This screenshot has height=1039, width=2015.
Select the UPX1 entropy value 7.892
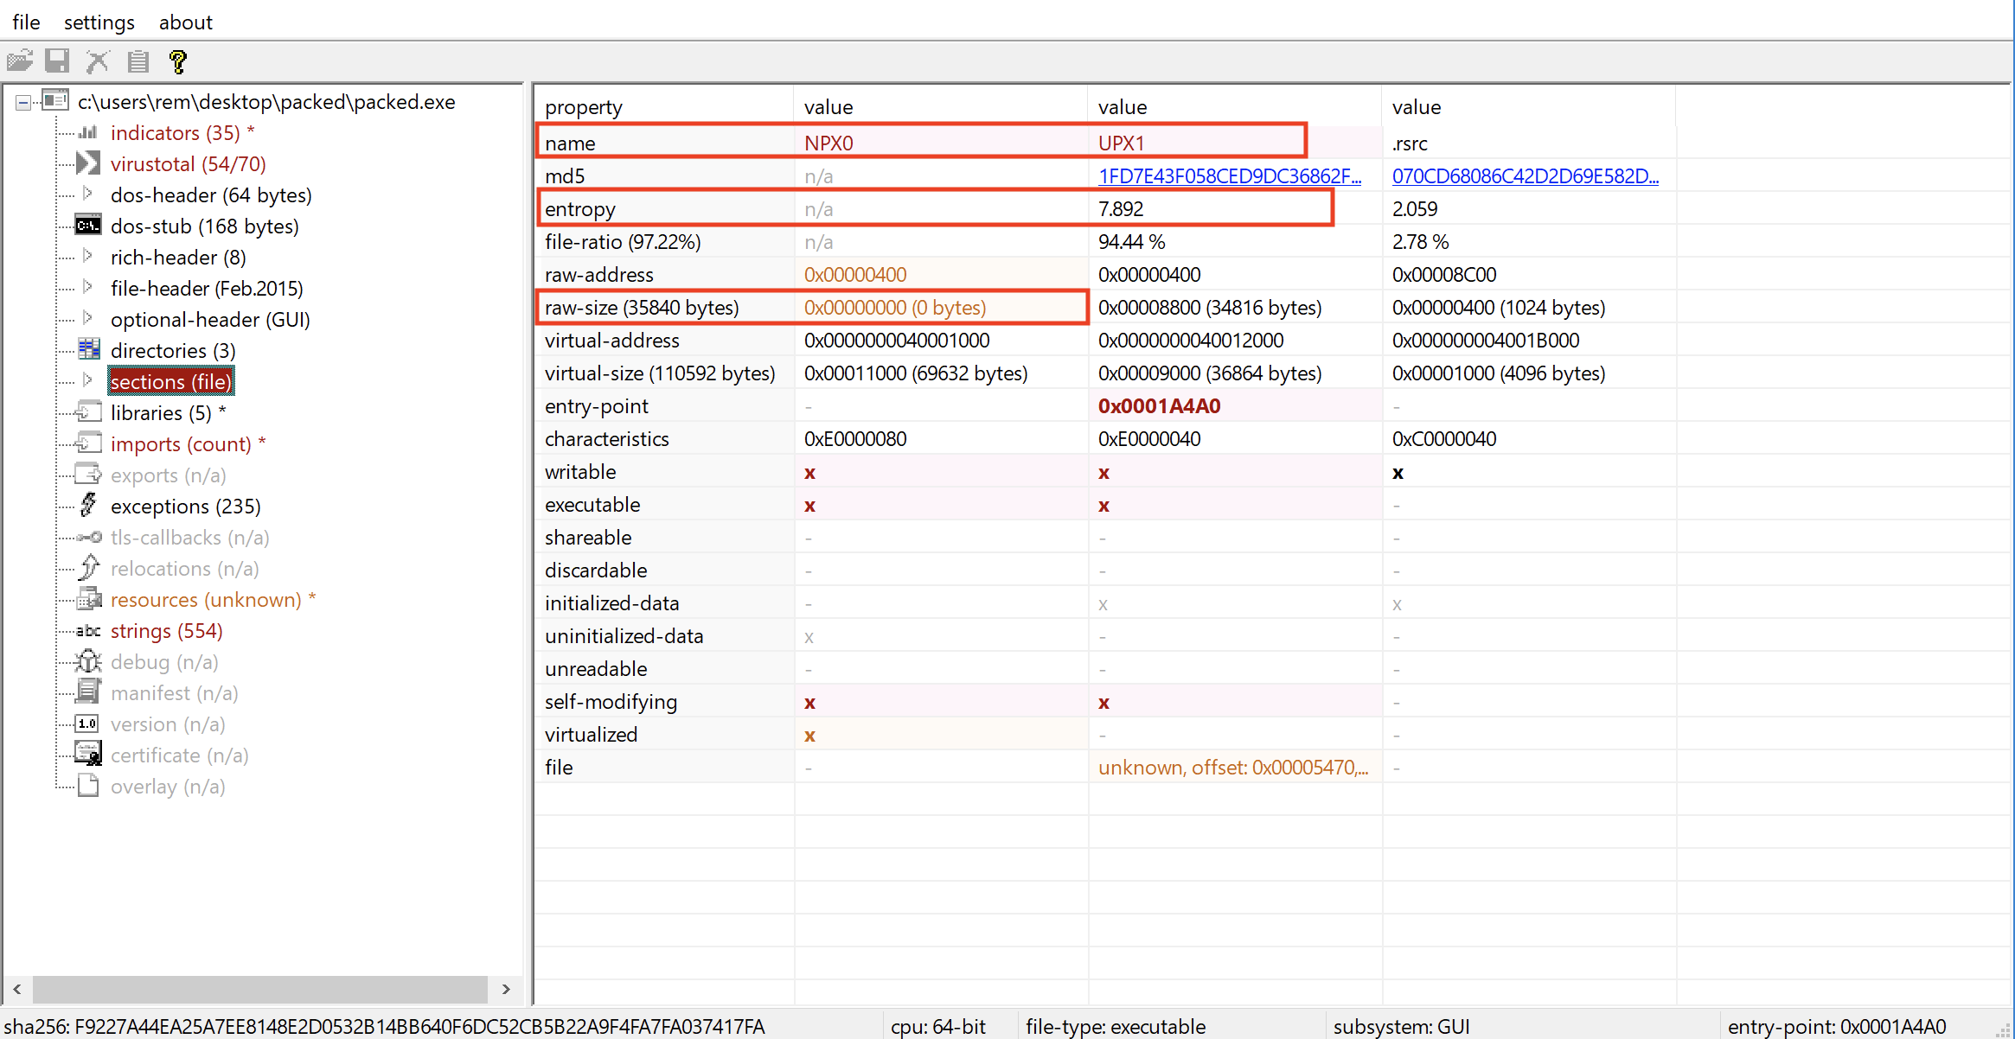click(x=1121, y=209)
